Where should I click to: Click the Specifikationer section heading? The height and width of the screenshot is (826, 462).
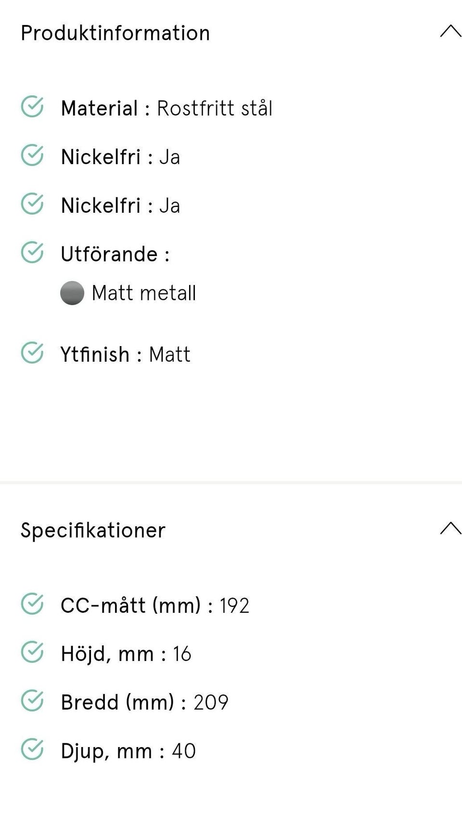click(93, 530)
